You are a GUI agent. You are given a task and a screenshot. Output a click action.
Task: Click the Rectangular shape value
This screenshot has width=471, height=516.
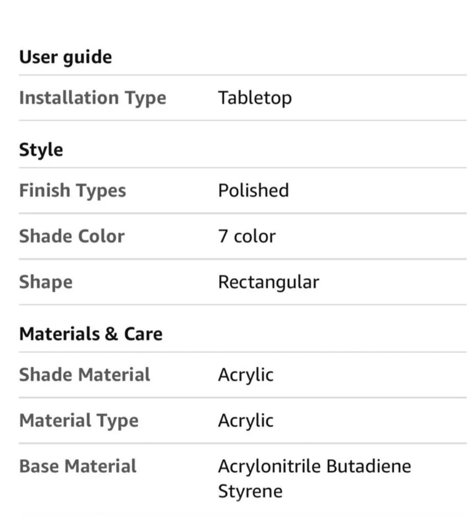pos(269,282)
